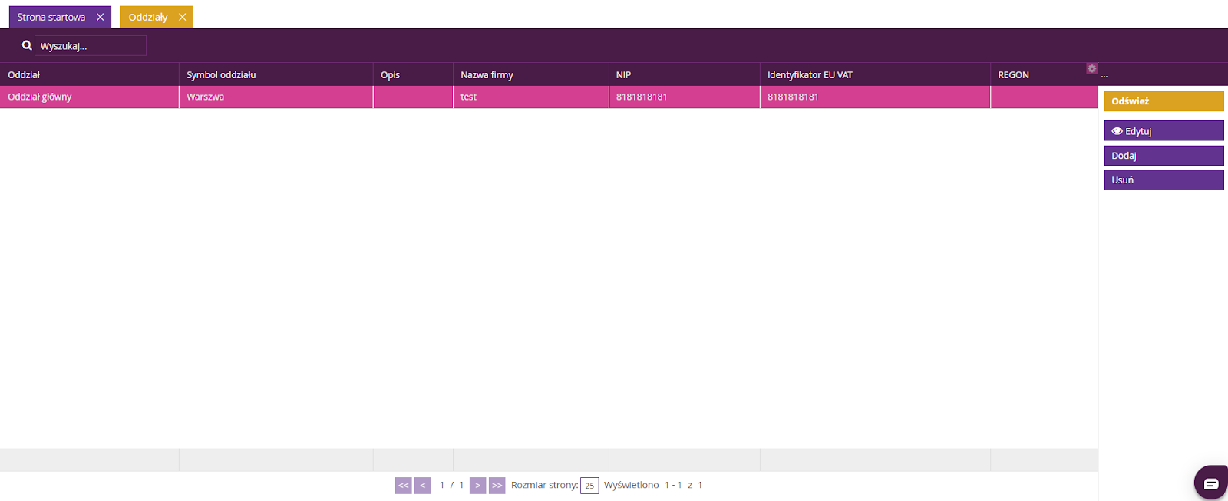Select the test company name cell

pos(531,97)
